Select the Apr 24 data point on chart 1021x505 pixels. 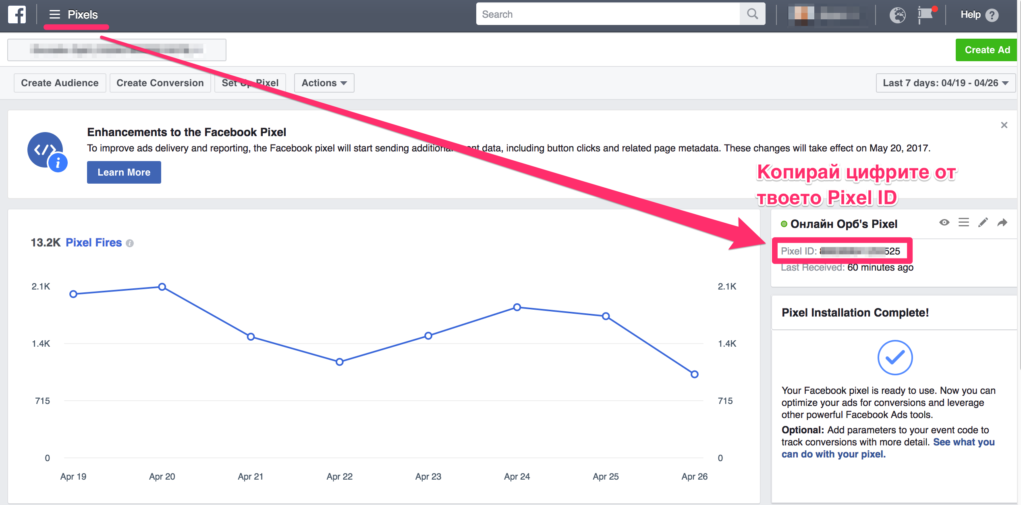[x=517, y=307]
